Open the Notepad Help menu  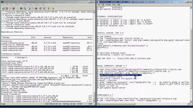(x=119, y=5)
